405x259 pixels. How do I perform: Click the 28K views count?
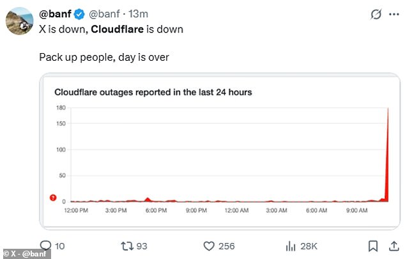[309, 246]
